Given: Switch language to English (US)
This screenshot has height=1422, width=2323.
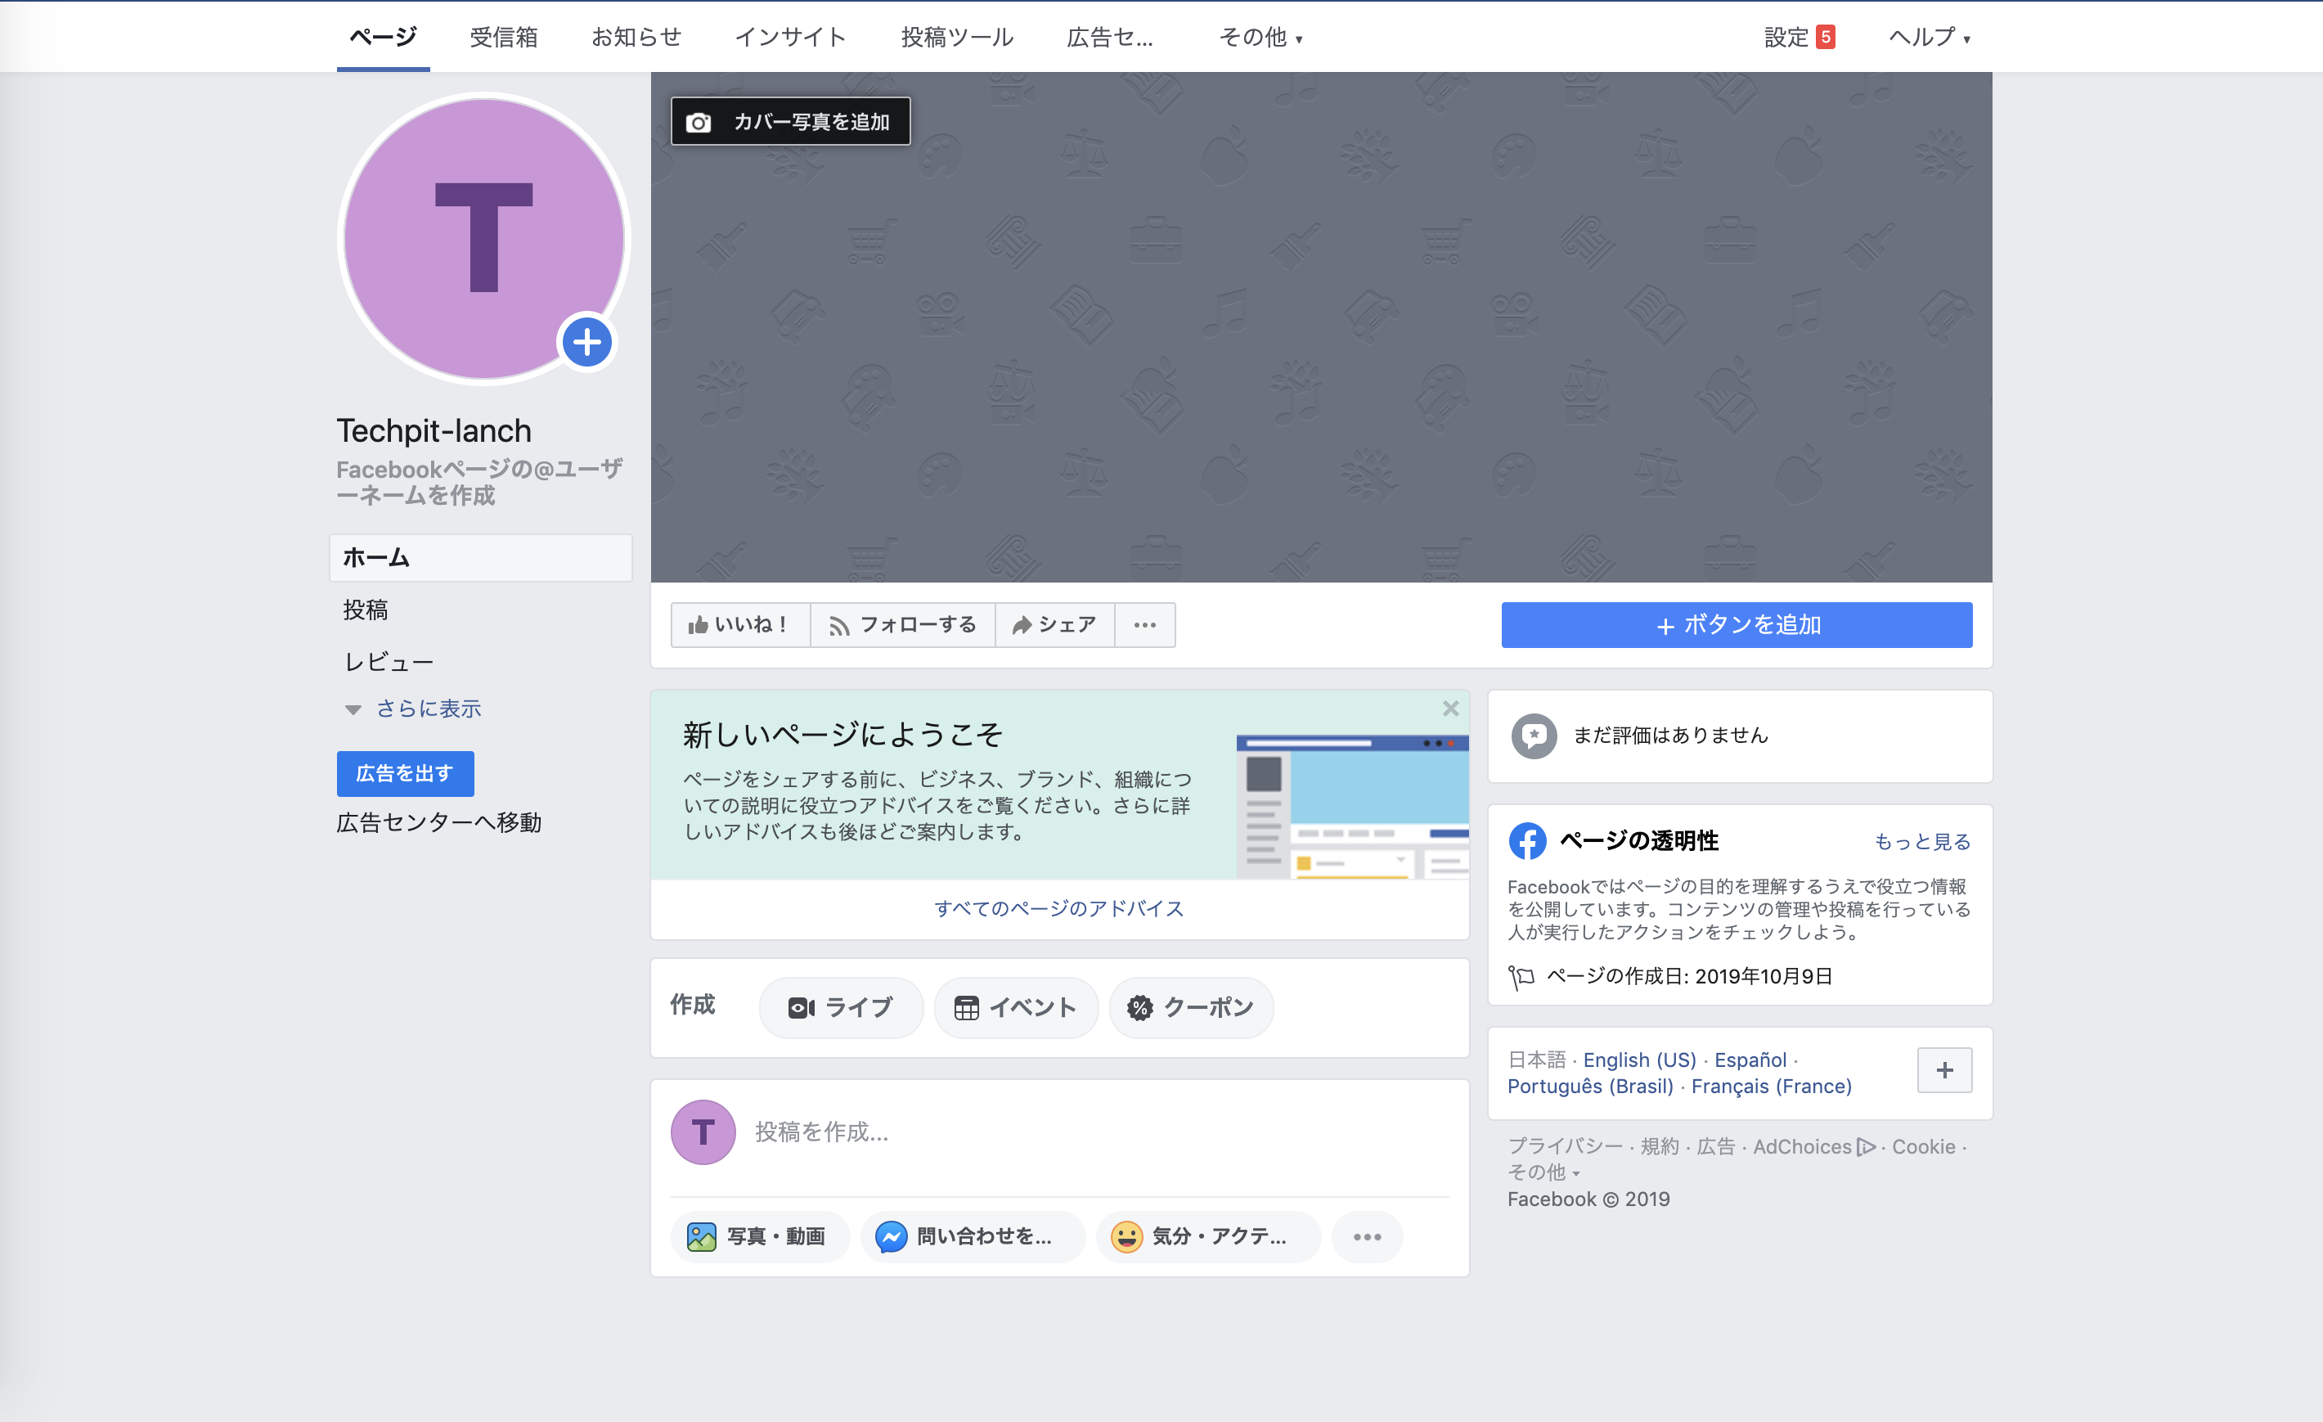Looking at the screenshot, I should 1639,1060.
